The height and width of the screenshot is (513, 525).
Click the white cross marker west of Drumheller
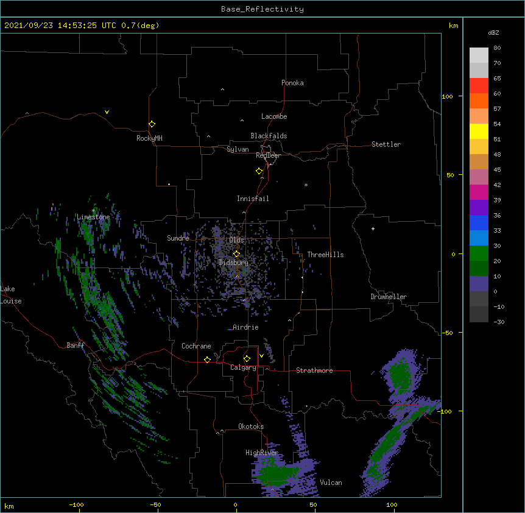(x=373, y=228)
